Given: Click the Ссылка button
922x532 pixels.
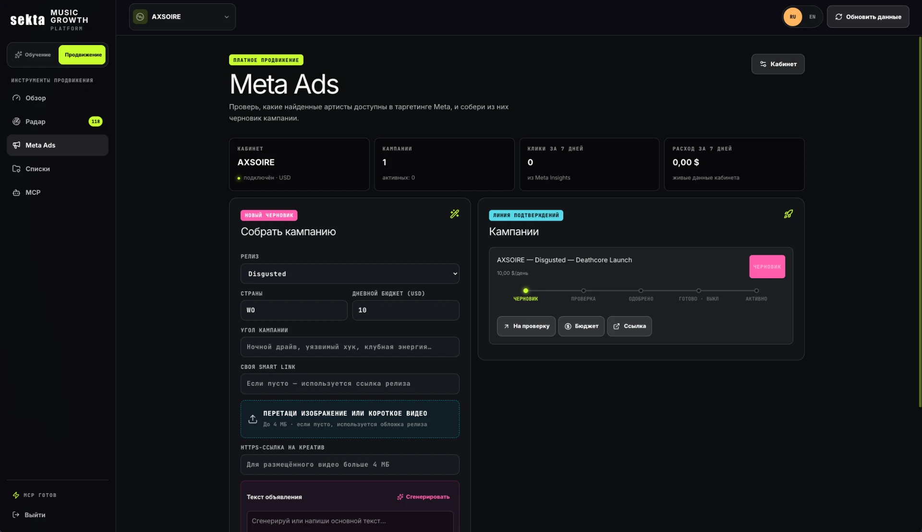Looking at the screenshot, I should pos(629,326).
